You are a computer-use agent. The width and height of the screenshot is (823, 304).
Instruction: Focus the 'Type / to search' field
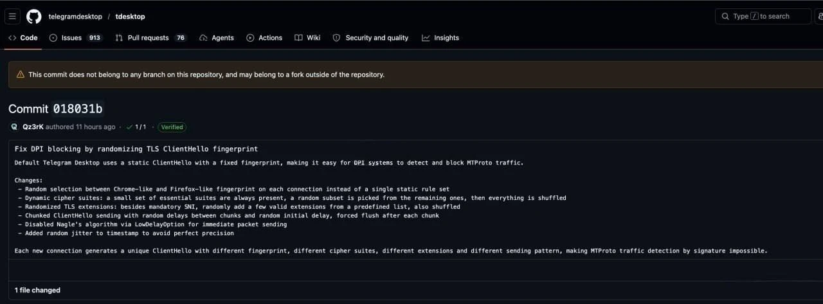coord(763,16)
